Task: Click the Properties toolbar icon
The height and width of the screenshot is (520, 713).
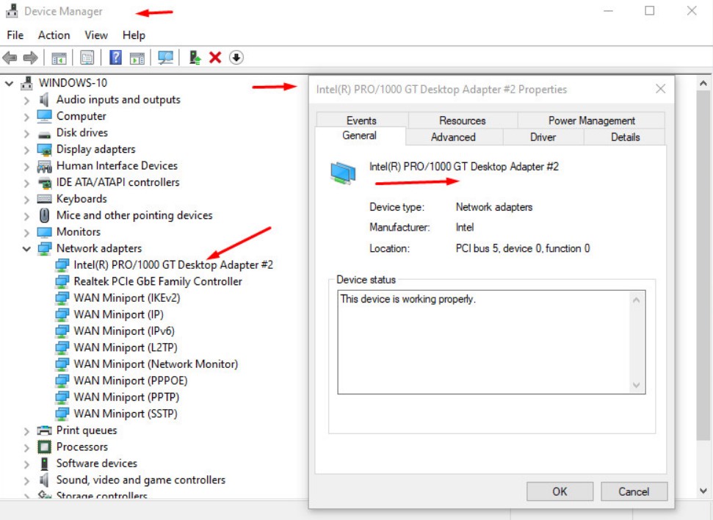Action: 87,58
